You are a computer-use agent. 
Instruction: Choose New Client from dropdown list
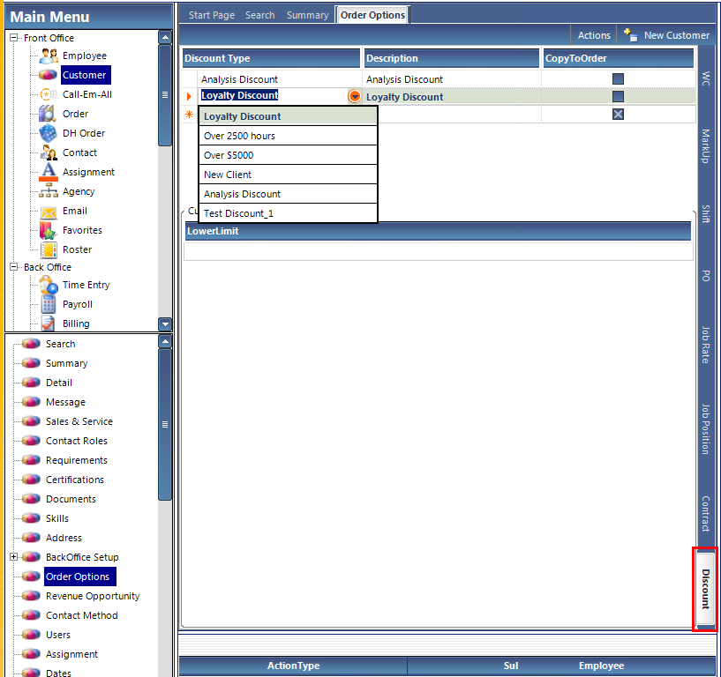pos(288,175)
